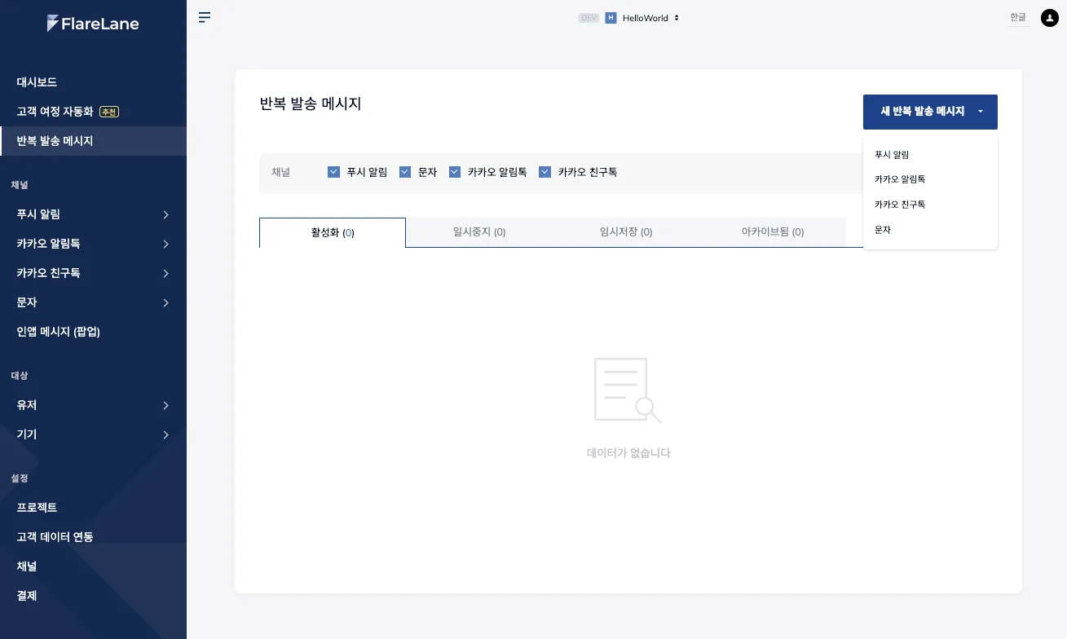Collapse the sidebar with hamburger icon

tap(205, 17)
